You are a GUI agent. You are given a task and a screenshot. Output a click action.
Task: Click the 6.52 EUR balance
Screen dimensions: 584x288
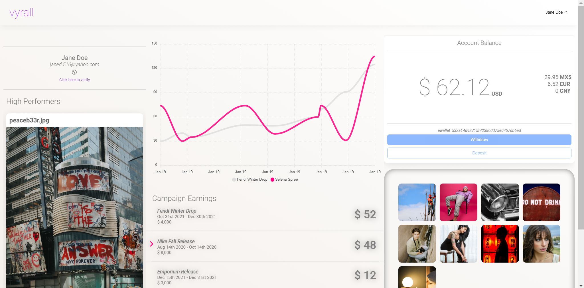coord(559,84)
